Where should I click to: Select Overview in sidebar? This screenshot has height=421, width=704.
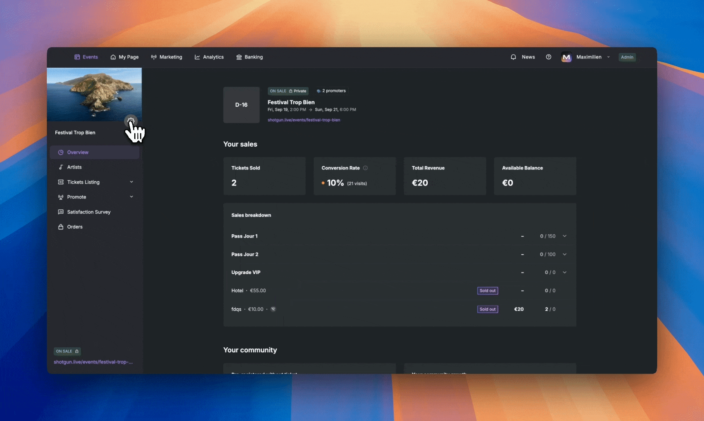[x=94, y=152]
